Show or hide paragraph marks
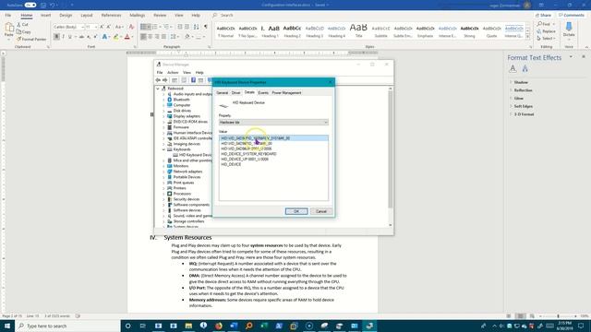Image resolution: width=591 pixels, height=332 pixels. (x=206, y=27)
